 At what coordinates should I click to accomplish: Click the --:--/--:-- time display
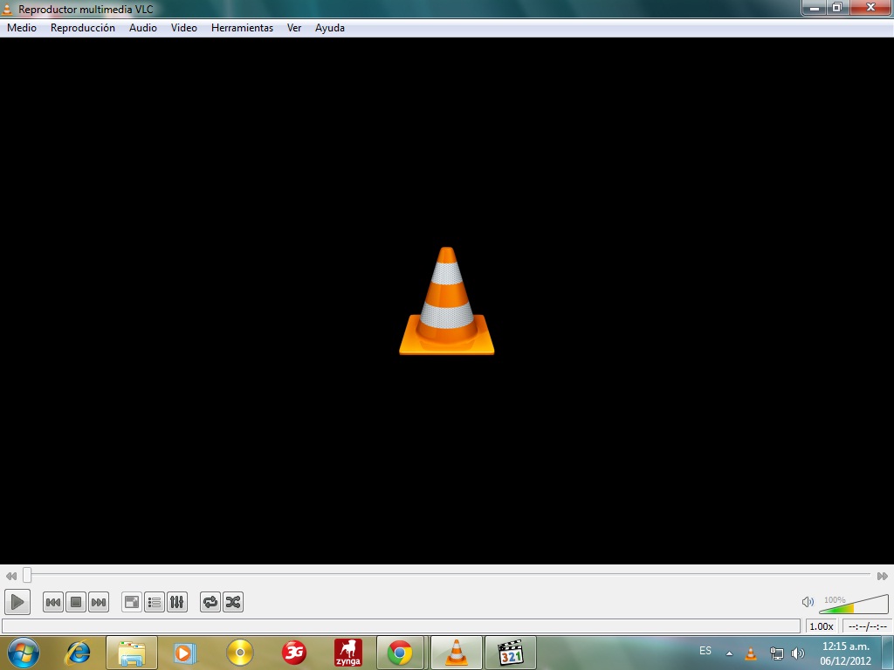click(867, 626)
